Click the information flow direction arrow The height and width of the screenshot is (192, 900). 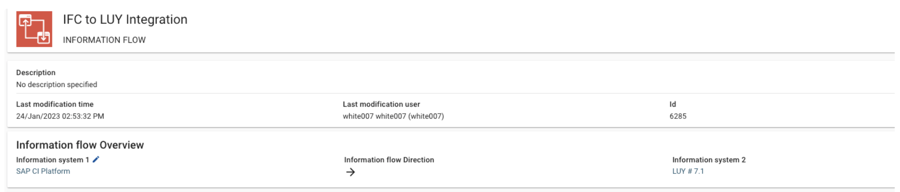click(350, 172)
